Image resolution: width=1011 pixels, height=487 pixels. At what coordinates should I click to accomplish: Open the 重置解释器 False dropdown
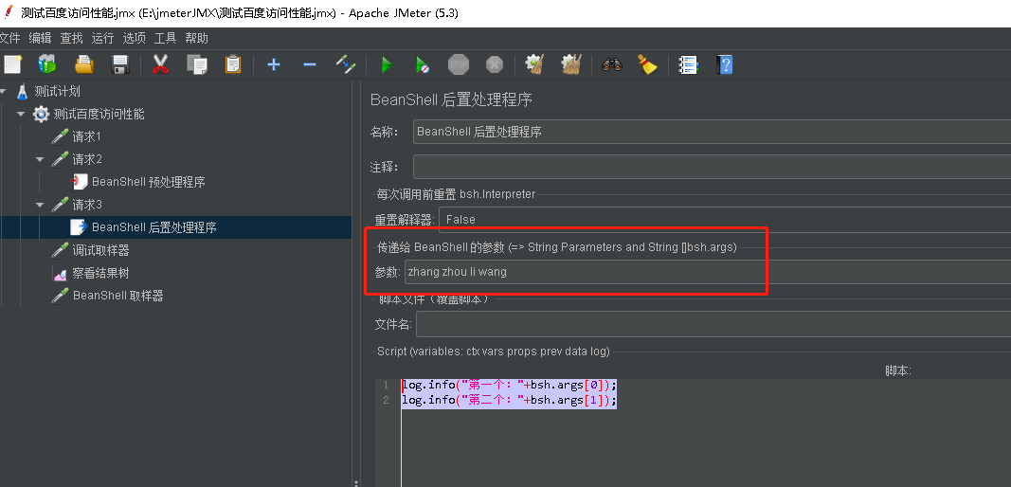(725, 219)
